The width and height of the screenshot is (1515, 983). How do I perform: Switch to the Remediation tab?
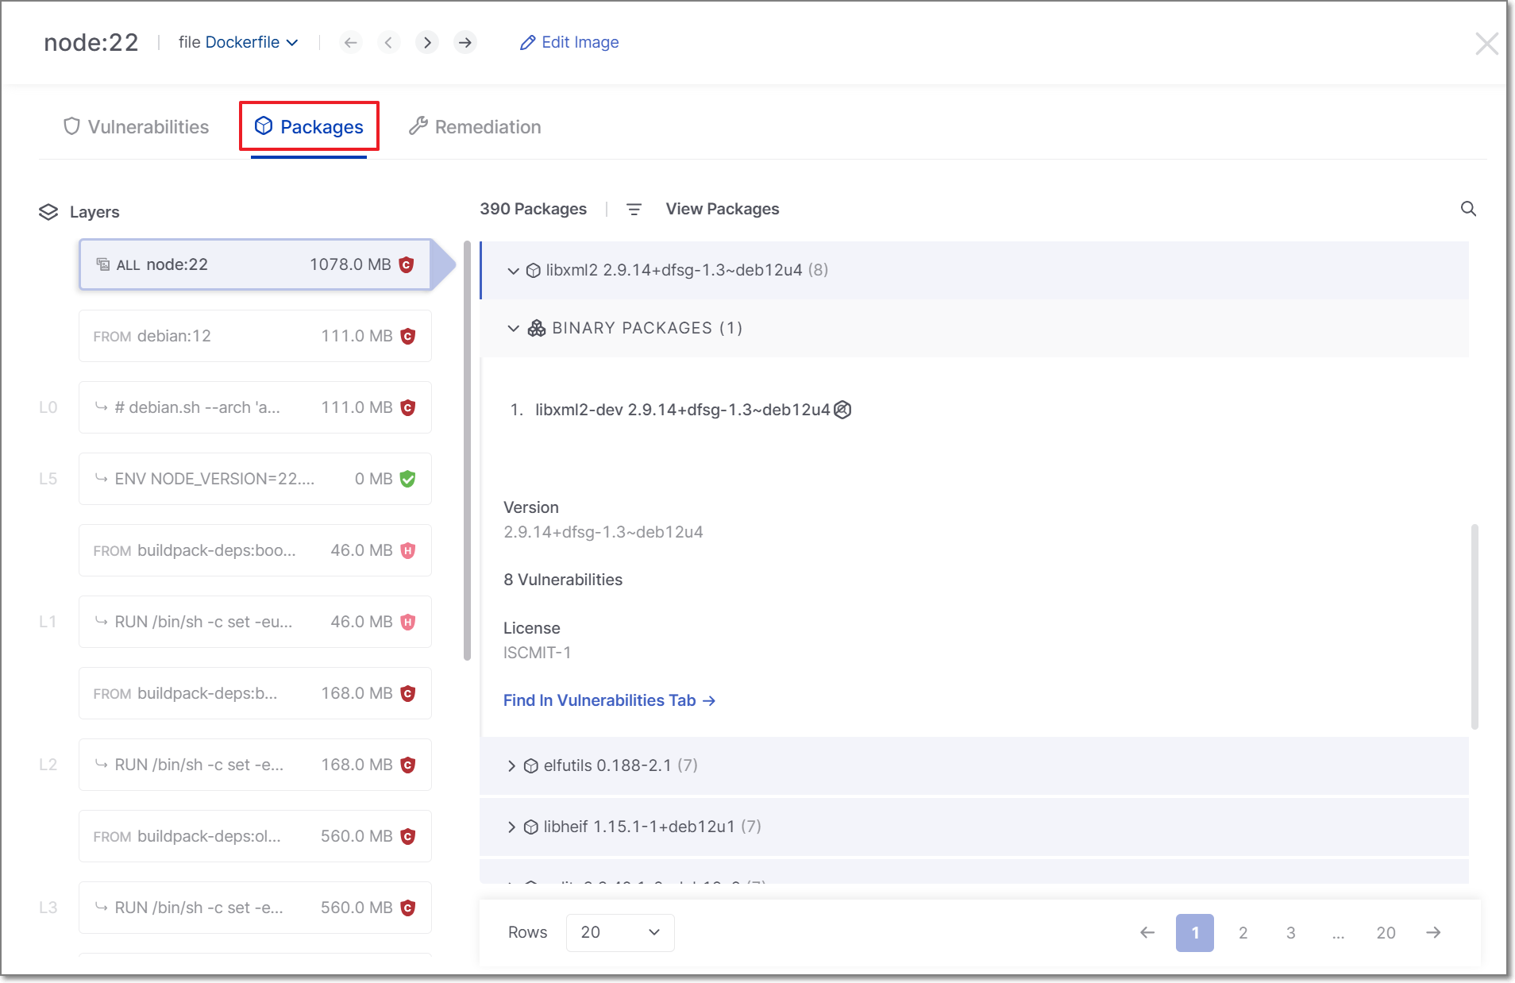pyautogui.click(x=475, y=127)
